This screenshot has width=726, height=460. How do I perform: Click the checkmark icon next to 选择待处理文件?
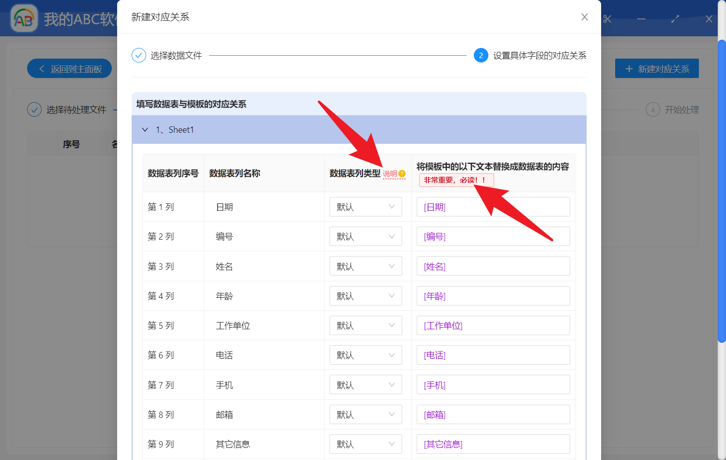tap(34, 109)
